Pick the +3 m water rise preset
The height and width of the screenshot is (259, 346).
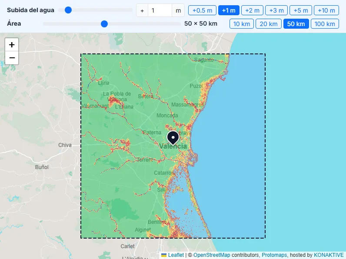(x=276, y=10)
